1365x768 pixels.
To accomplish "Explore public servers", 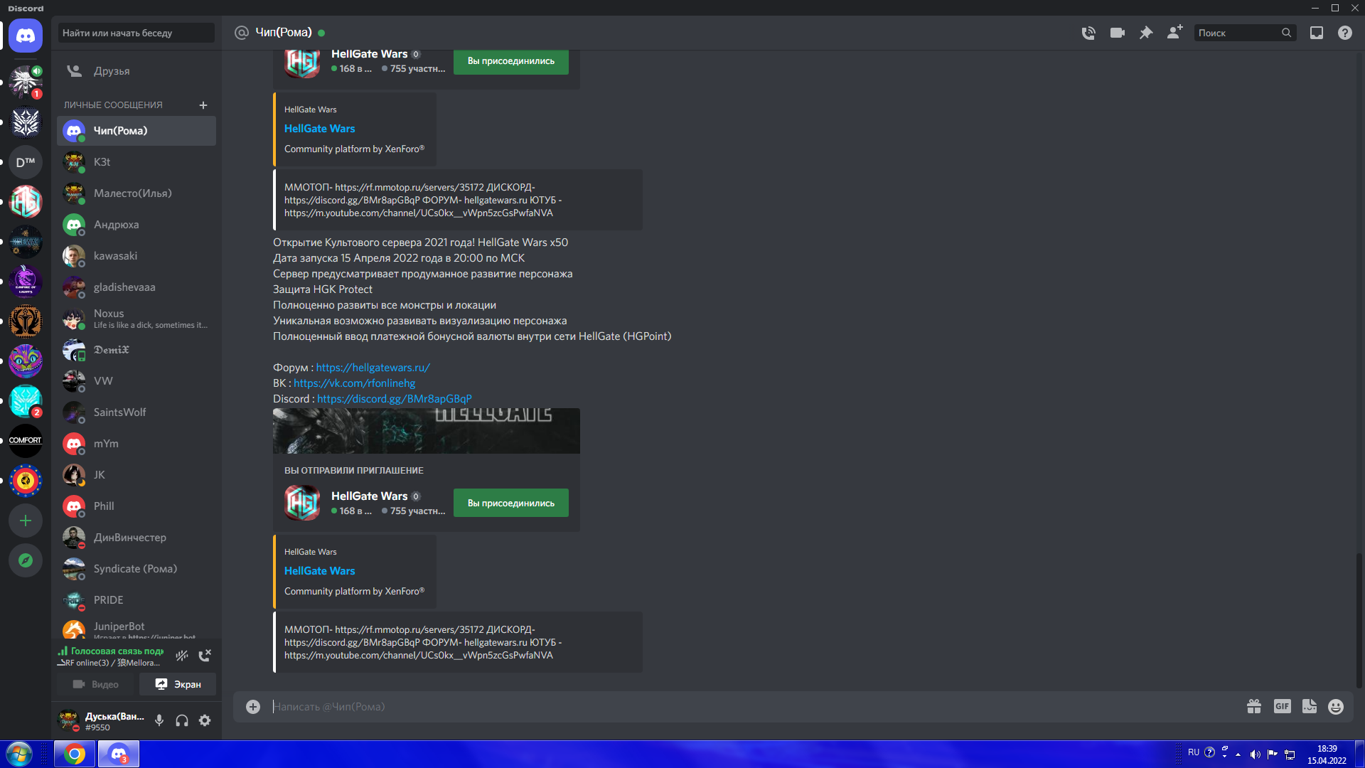I will click(26, 560).
